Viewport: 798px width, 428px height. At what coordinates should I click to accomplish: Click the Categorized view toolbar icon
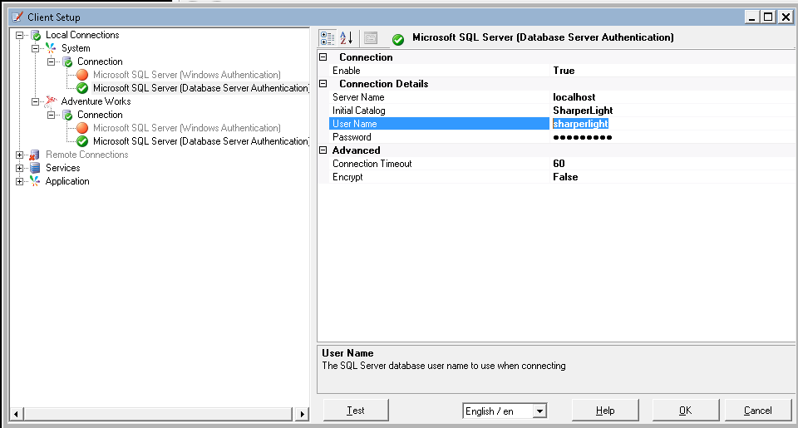tap(328, 37)
